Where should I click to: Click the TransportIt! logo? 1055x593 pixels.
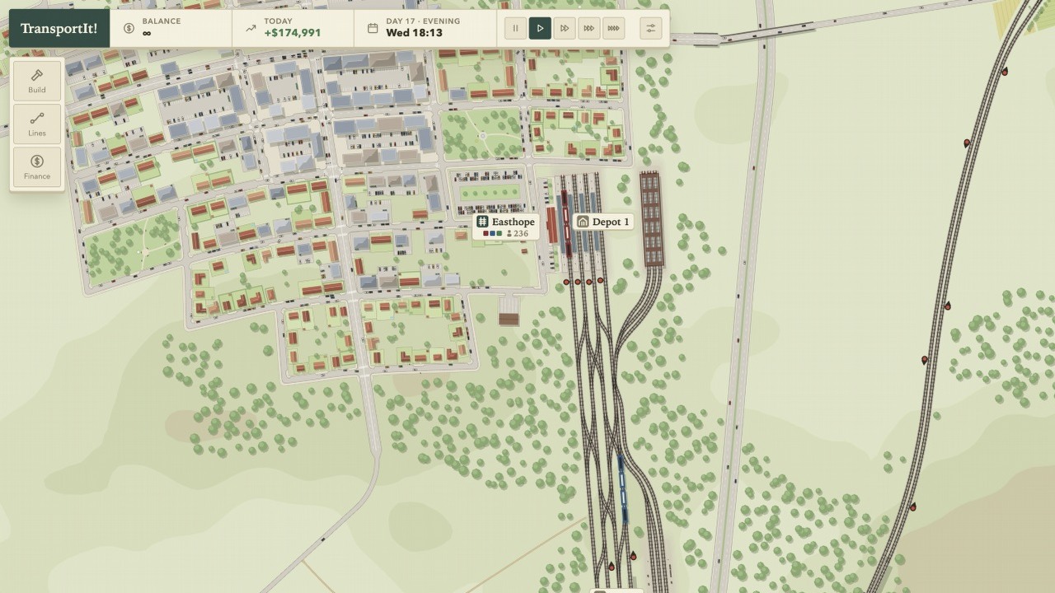click(x=59, y=28)
